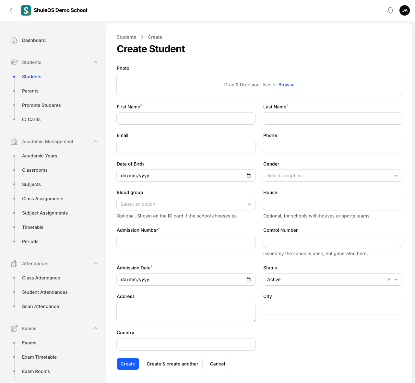Open the Admission Date calendar picker
This screenshot has width=415, height=383.
(249, 279)
